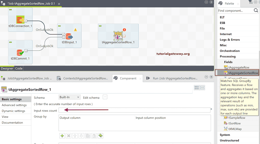Viewport: 260px width, 144px height.
Task: Expand the ELT palette category
Action: [222, 17]
